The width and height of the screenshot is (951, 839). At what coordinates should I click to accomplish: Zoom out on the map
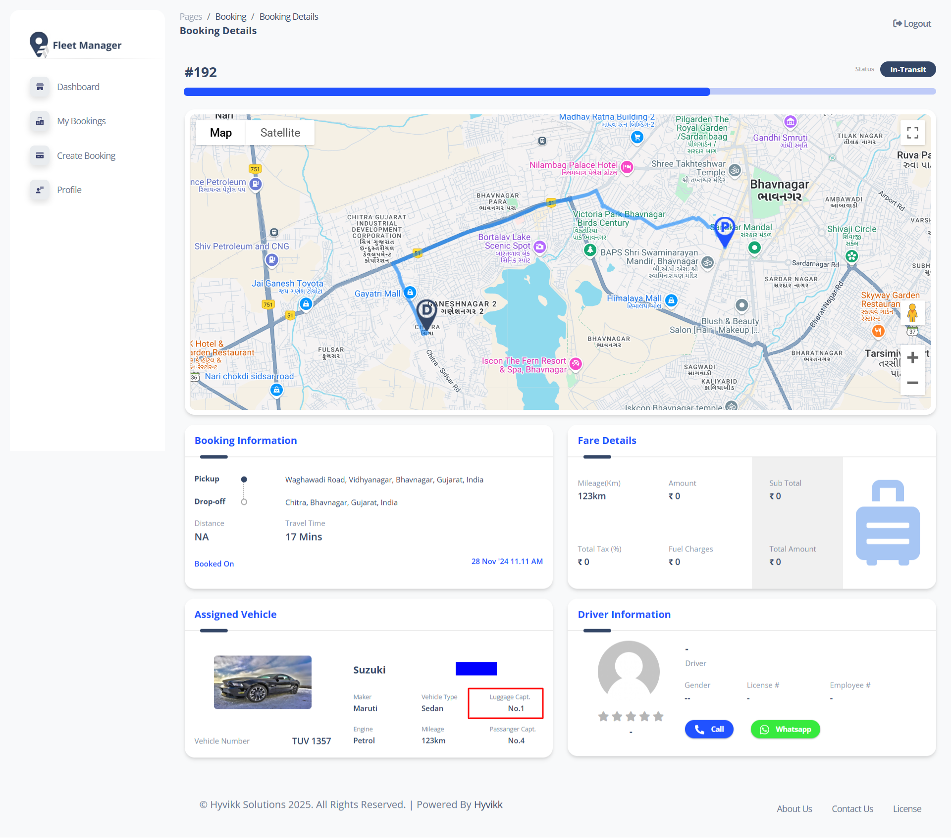[912, 383]
